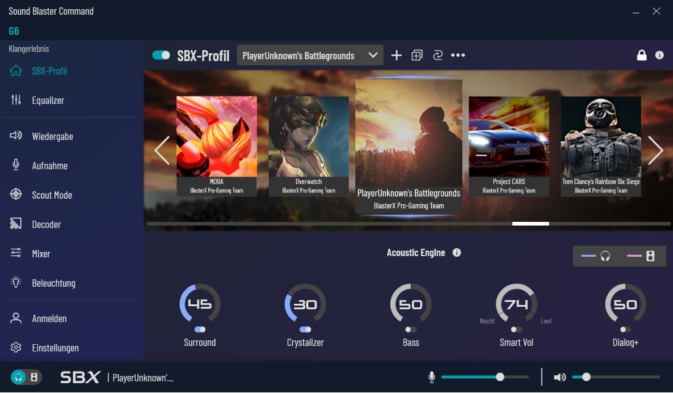Select the MOBA profile thumbnail
This screenshot has height=393, width=673.
pyautogui.click(x=217, y=146)
